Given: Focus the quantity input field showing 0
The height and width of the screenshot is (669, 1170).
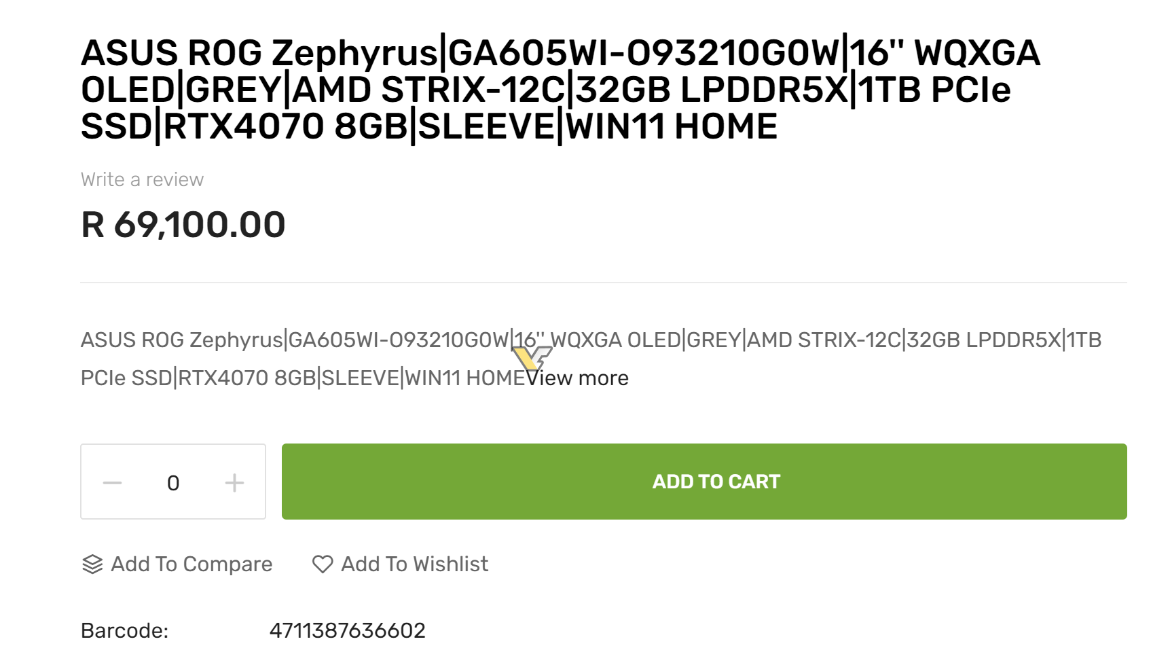Looking at the screenshot, I should 173,483.
